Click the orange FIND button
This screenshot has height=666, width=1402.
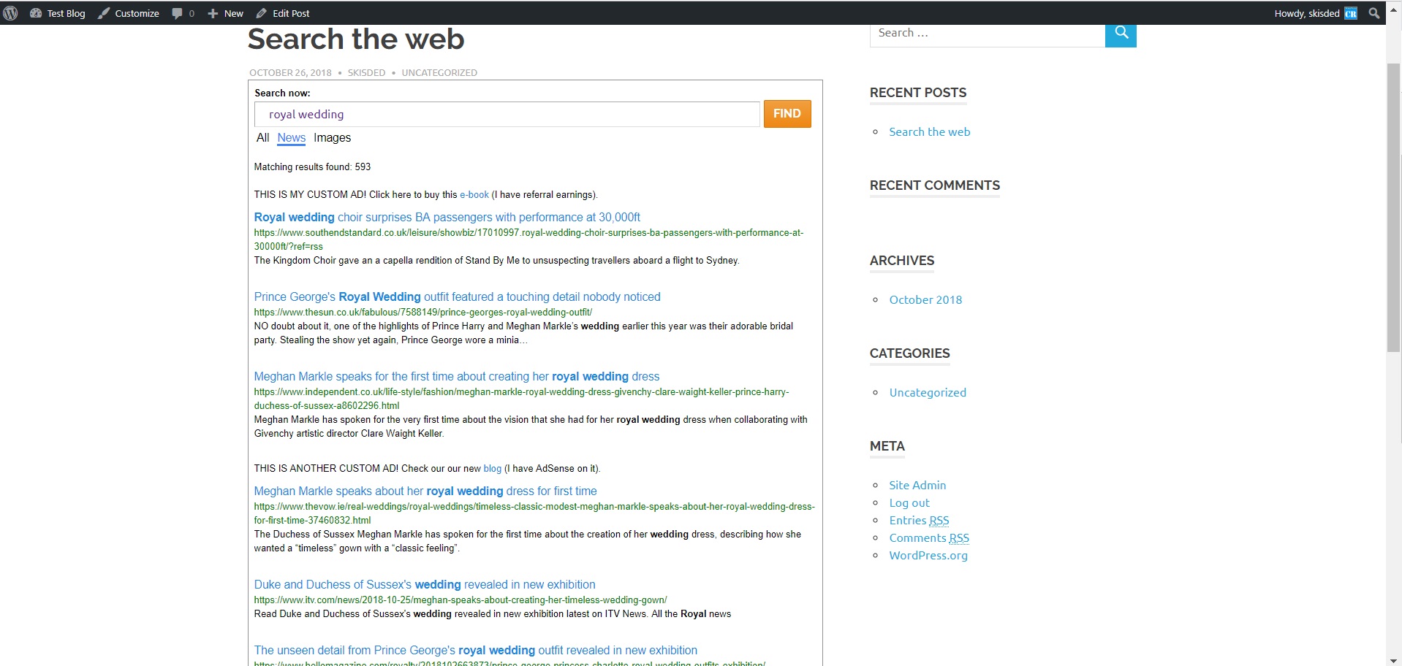pos(787,114)
